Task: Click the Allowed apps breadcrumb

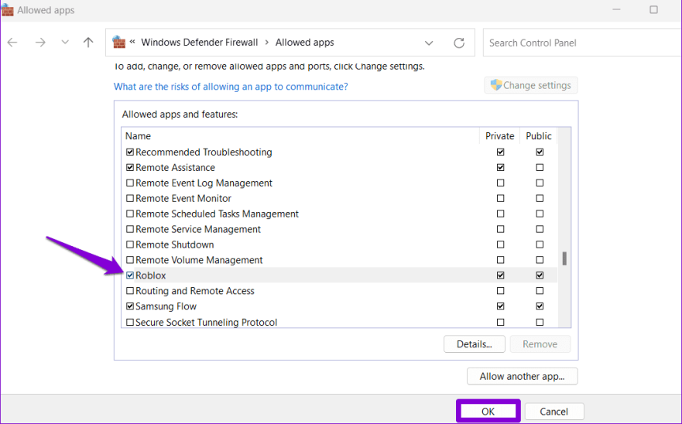Action: (304, 43)
